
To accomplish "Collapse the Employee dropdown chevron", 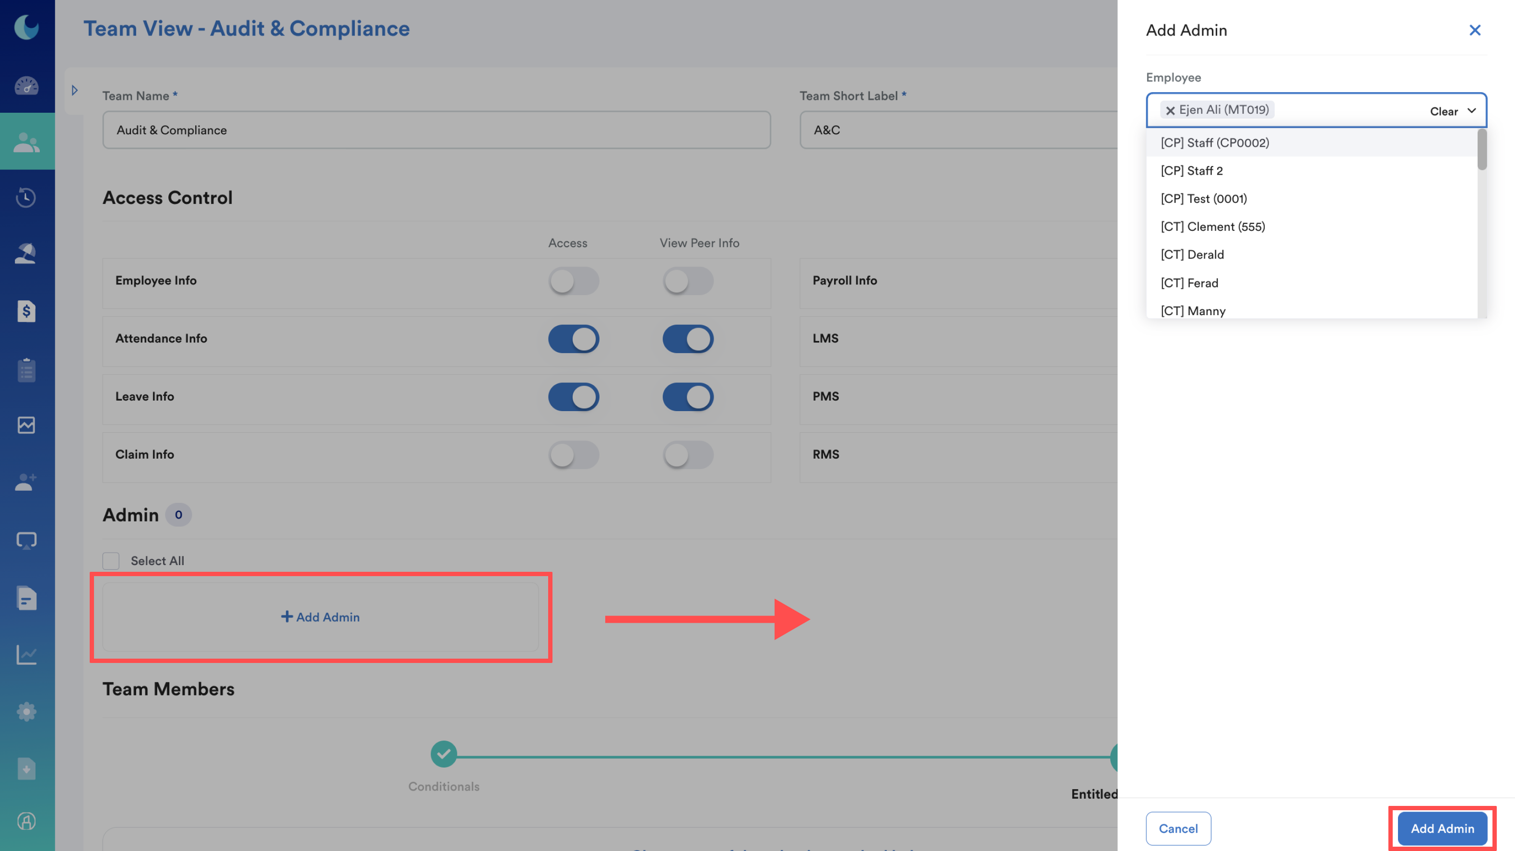I will (1471, 110).
